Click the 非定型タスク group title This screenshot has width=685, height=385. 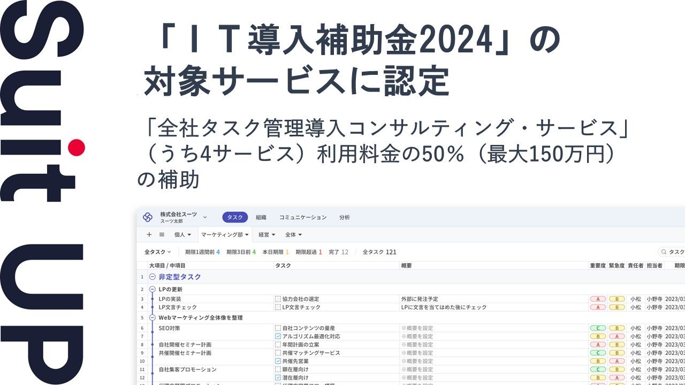pos(180,277)
